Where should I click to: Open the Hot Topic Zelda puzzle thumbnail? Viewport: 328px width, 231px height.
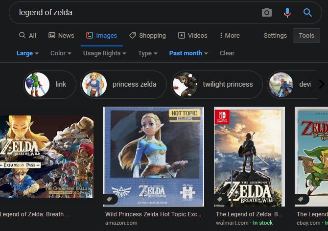point(153,156)
